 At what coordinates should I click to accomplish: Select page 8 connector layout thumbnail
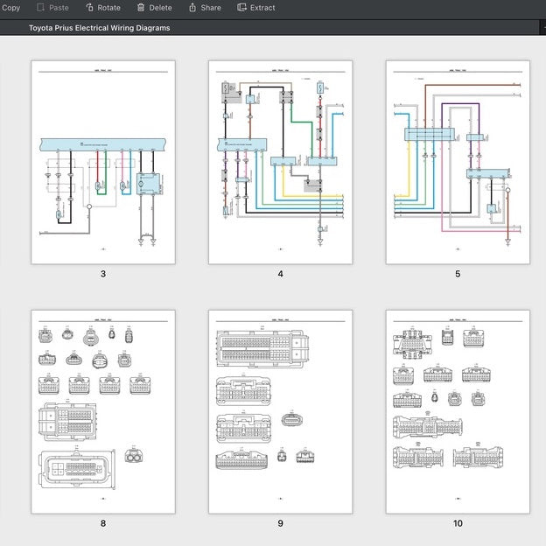point(103,411)
